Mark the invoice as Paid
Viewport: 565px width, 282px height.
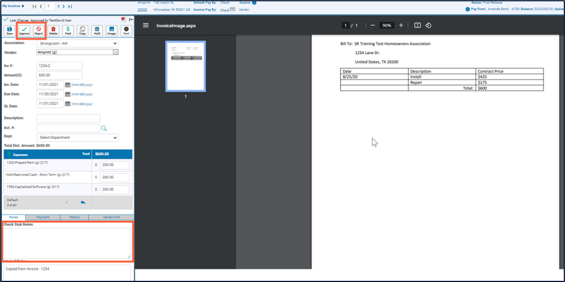(68, 31)
